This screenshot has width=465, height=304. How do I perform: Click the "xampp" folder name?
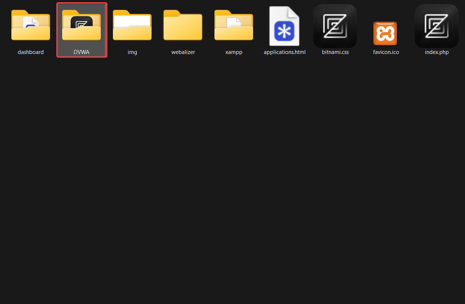pos(234,52)
